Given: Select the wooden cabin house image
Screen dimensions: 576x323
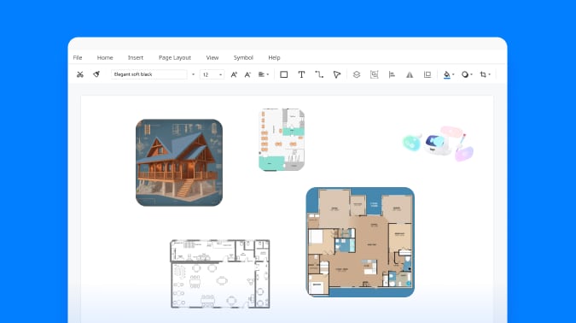Looking at the screenshot, I should tap(179, 162).
